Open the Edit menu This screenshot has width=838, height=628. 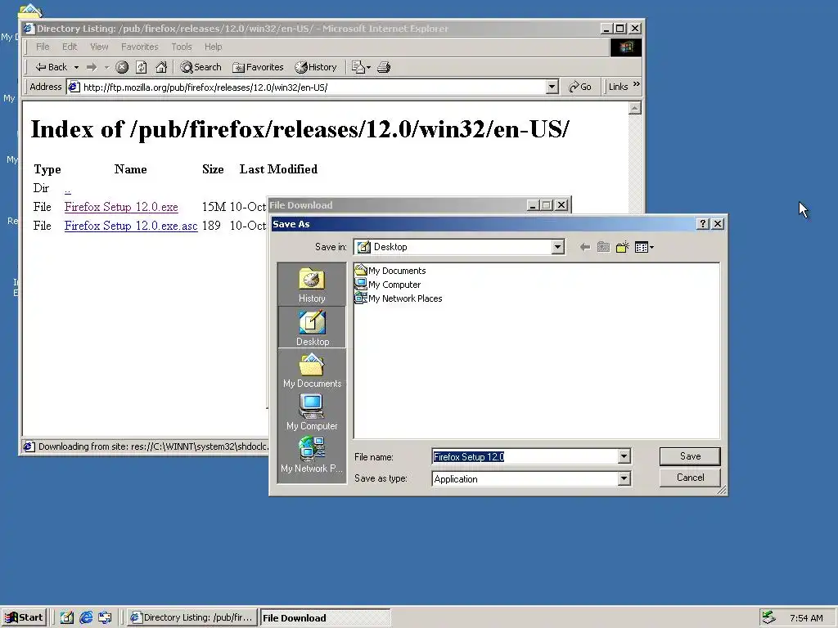[70, 47]
